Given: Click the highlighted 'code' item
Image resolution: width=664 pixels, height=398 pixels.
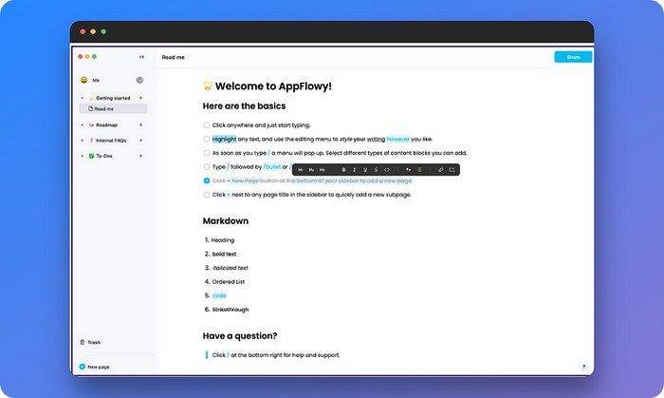Looking at the screenshot, I should (219, 295).
